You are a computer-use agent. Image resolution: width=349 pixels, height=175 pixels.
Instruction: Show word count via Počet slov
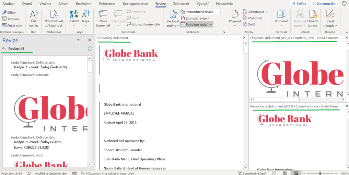[x=12, y=25]
